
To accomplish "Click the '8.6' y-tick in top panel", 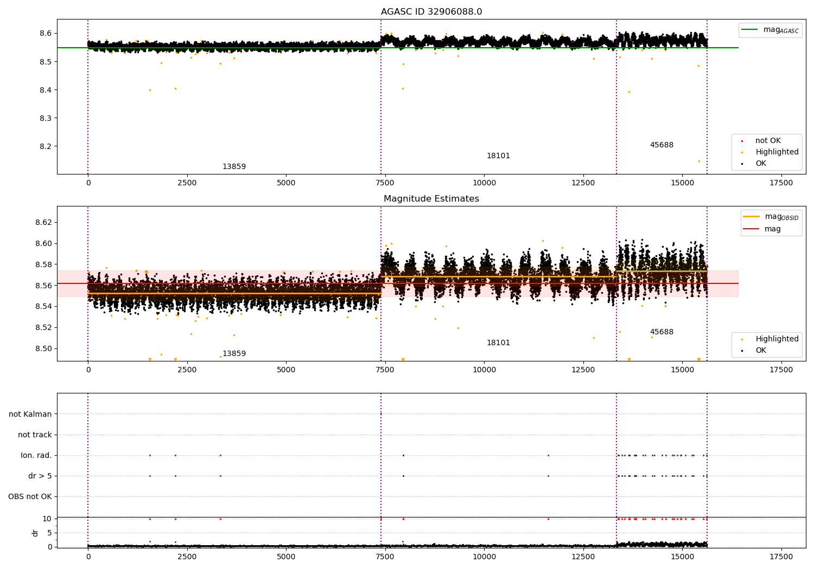I will (x=46, y=34).
